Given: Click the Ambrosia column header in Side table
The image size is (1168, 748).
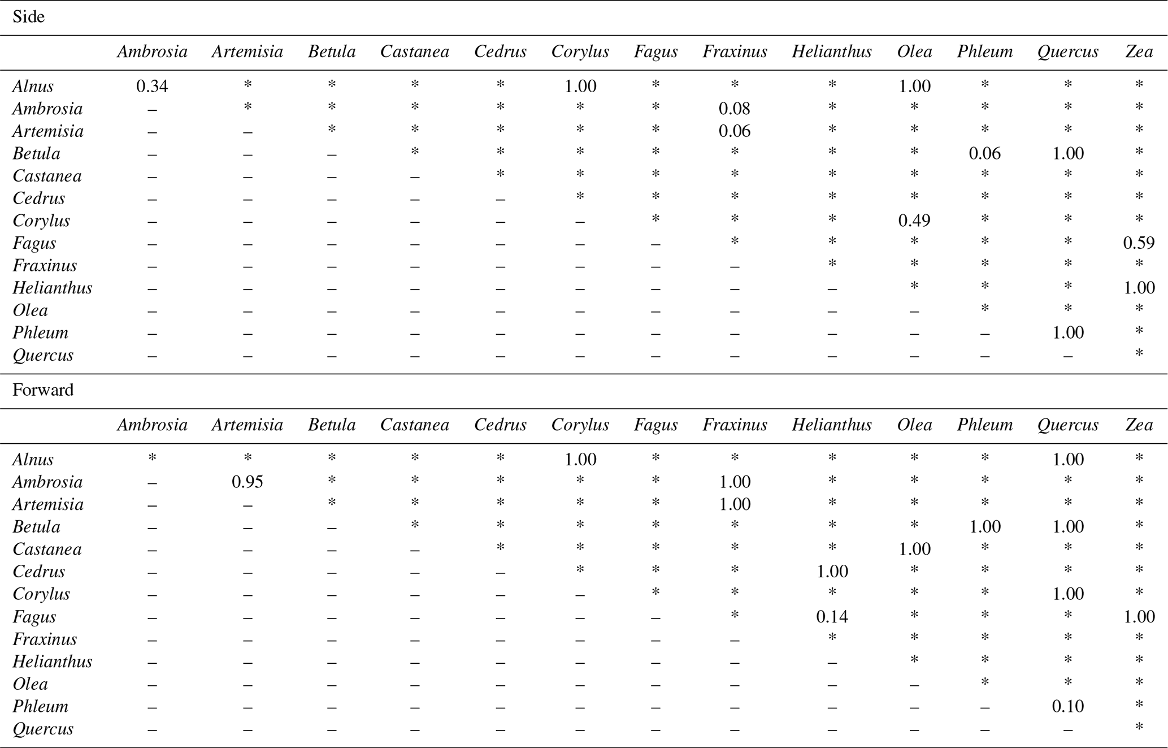Looking at the screenshot, I should pyautogui.click(x=152, y=52).
